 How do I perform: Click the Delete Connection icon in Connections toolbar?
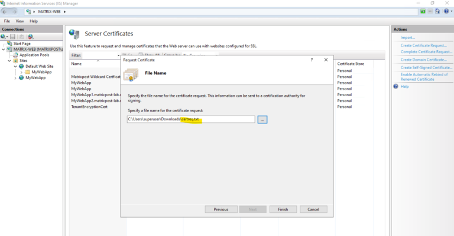click(x=31, y=37)
